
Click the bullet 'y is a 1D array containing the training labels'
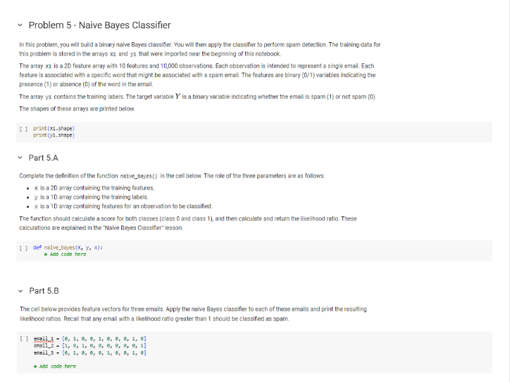tap(92, 197)
